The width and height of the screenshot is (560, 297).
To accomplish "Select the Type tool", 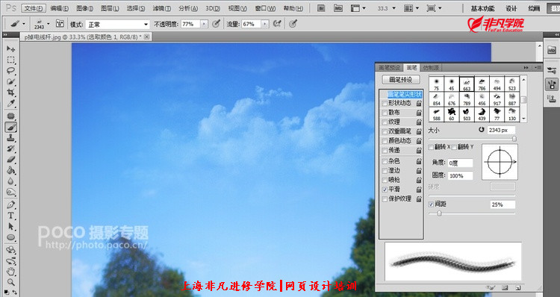I will click(x=10, y=216).
